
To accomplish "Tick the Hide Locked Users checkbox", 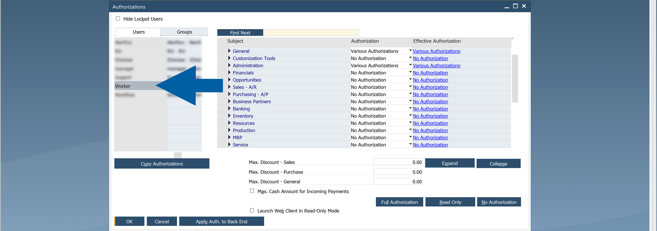I will [118, 19].
